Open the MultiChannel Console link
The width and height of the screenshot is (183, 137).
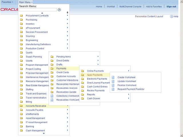pyautogui.click(x=130, y=7)
